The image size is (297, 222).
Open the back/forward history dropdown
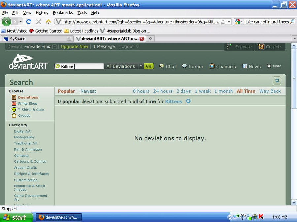(x=21, y=22)
